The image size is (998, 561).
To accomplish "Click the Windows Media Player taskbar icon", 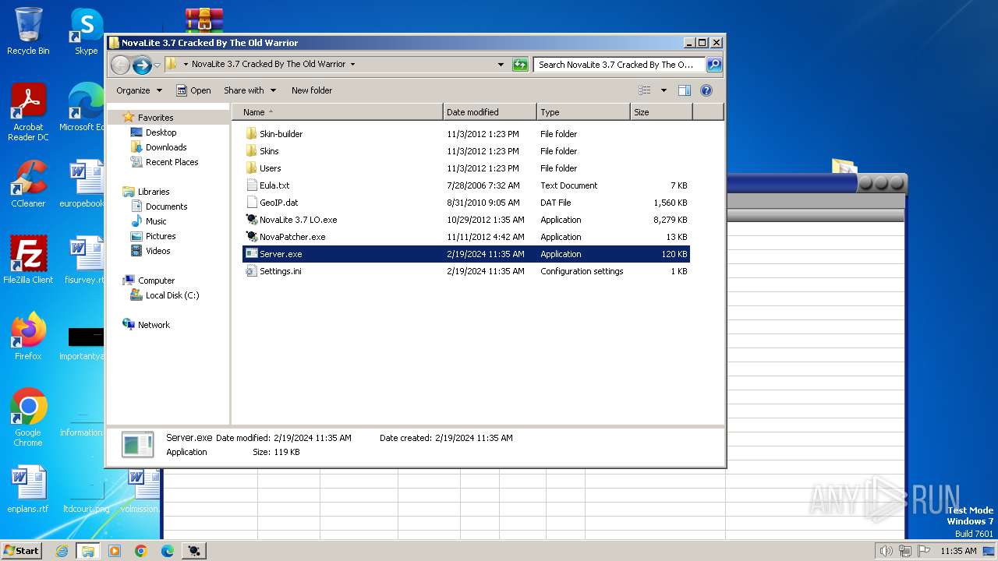I will point(115,551).
